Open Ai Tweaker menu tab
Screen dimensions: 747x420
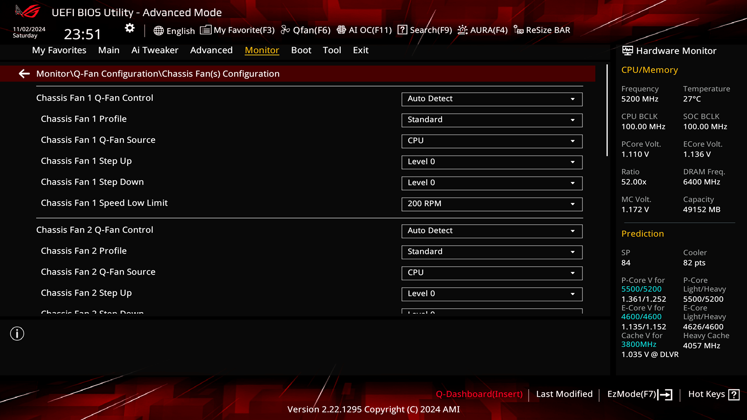coord(154,50)
